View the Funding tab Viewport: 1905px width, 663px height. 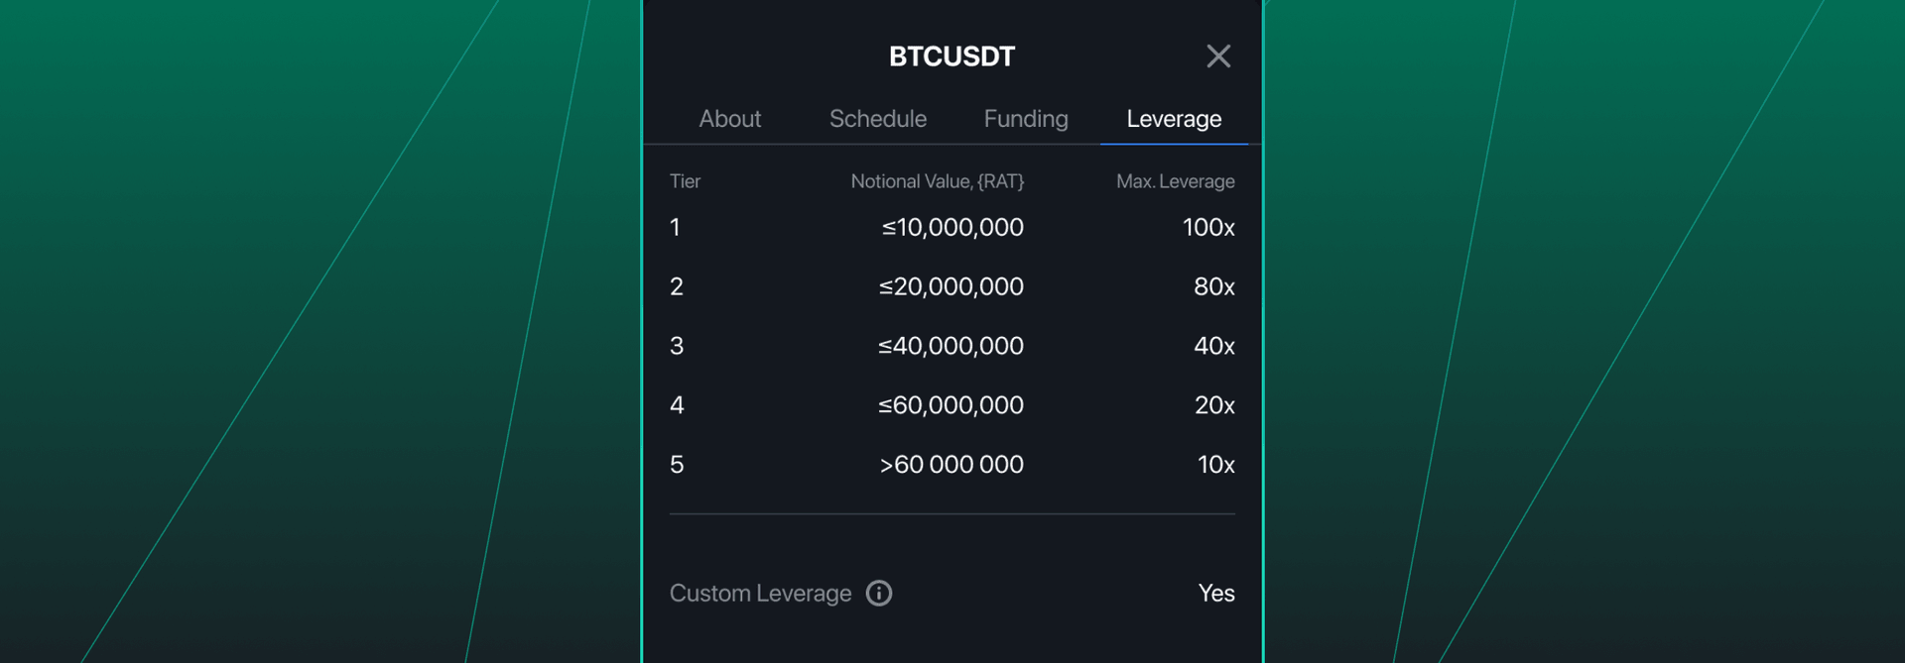(1024, 119)
